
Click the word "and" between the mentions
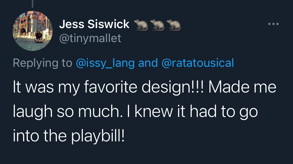coord(148,63)
